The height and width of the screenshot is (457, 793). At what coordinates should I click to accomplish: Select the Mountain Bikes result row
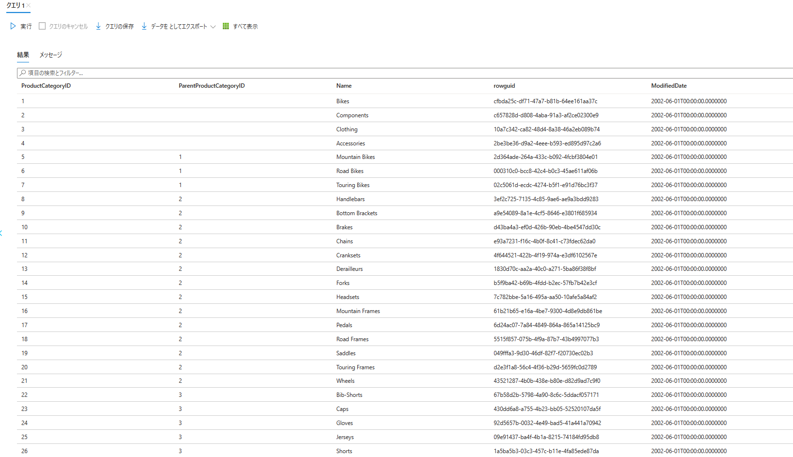coord(355,157)
